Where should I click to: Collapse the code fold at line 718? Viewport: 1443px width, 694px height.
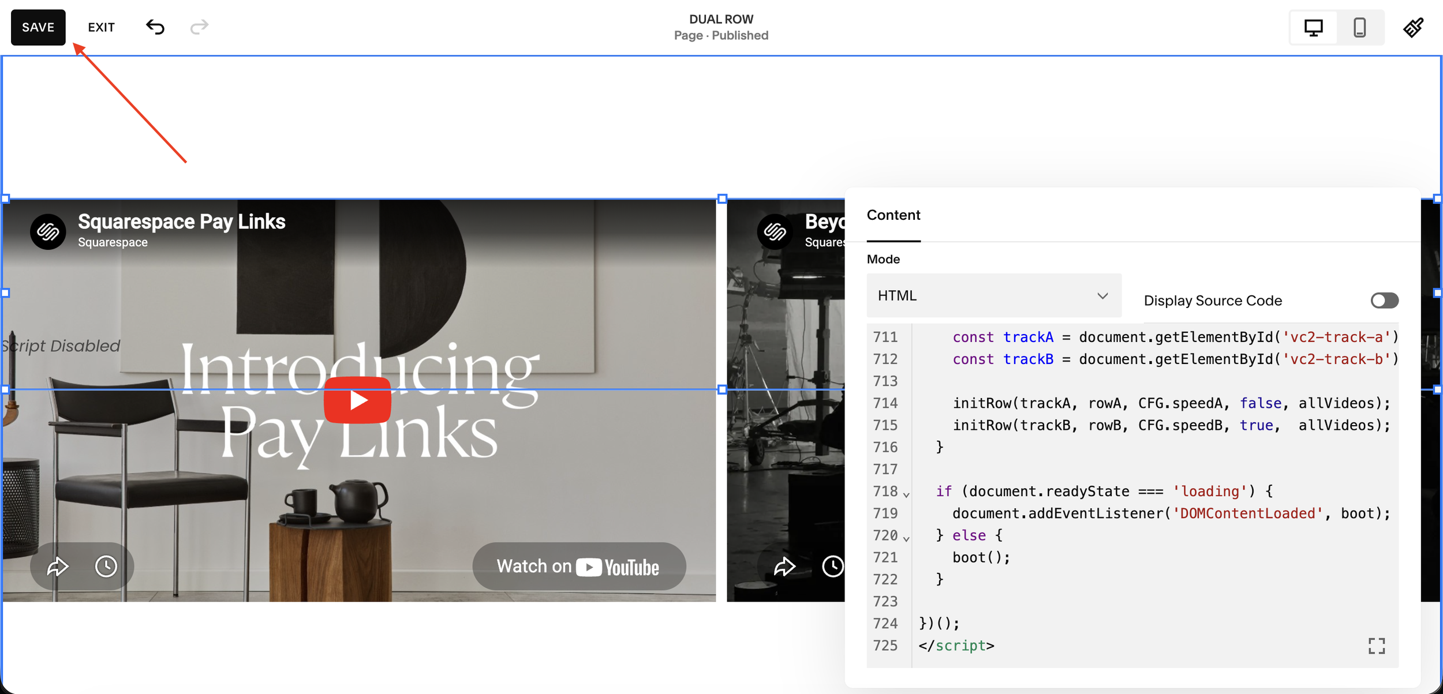(906, 493)
